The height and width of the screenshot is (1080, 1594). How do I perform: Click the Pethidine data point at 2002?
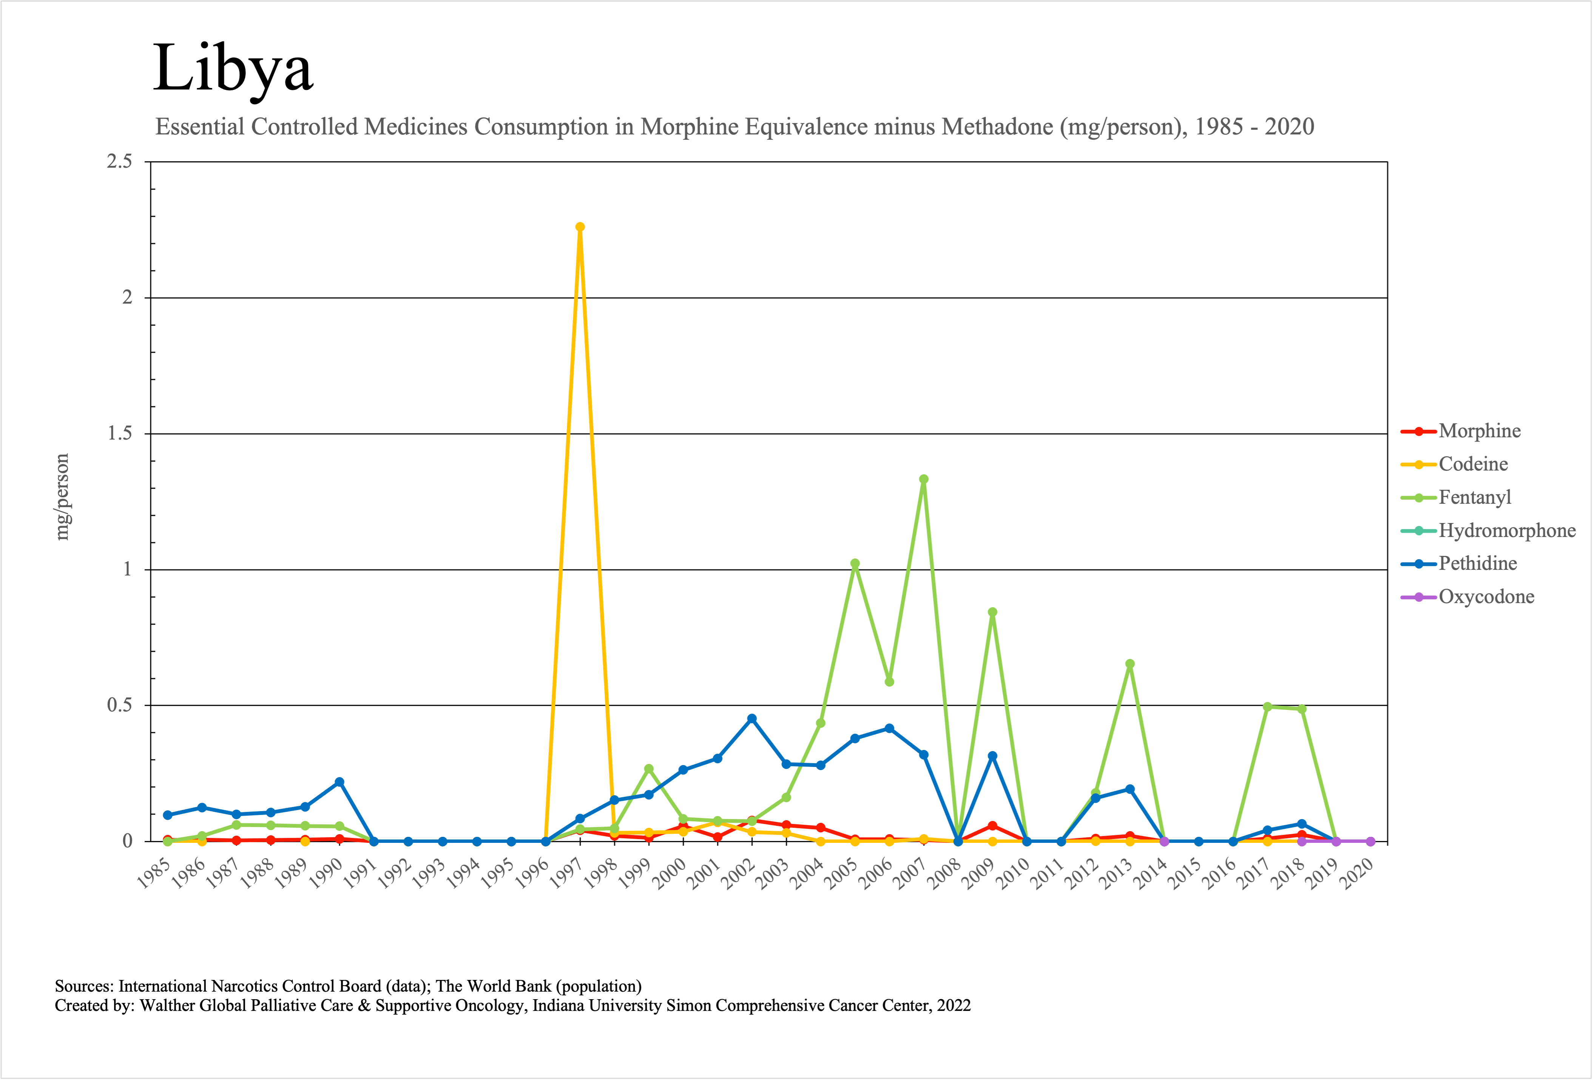[752, 719]
